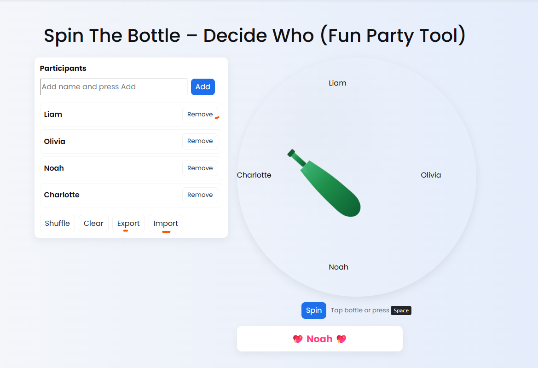Select the Olivia label on the wheel
This screenshot has height=368, width=538.
pos(431,175)
